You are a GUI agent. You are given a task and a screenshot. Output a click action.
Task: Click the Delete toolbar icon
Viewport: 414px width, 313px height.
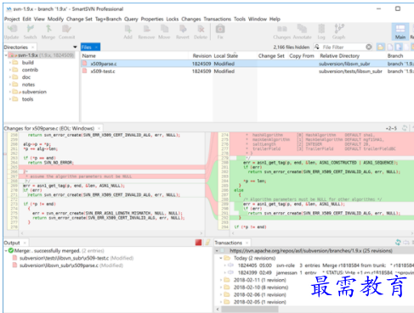(x=201, y=32)
